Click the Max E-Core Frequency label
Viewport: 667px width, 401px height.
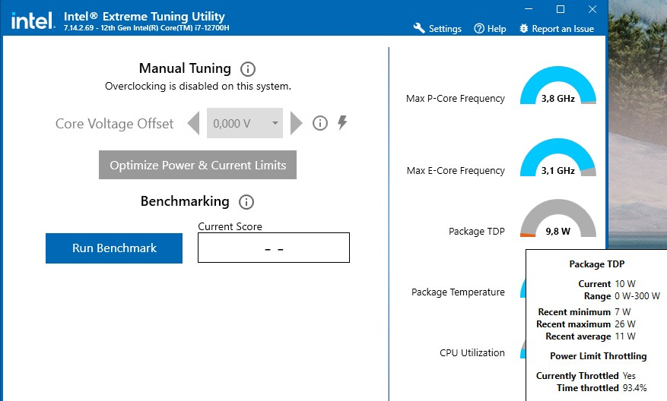(456, 171)
